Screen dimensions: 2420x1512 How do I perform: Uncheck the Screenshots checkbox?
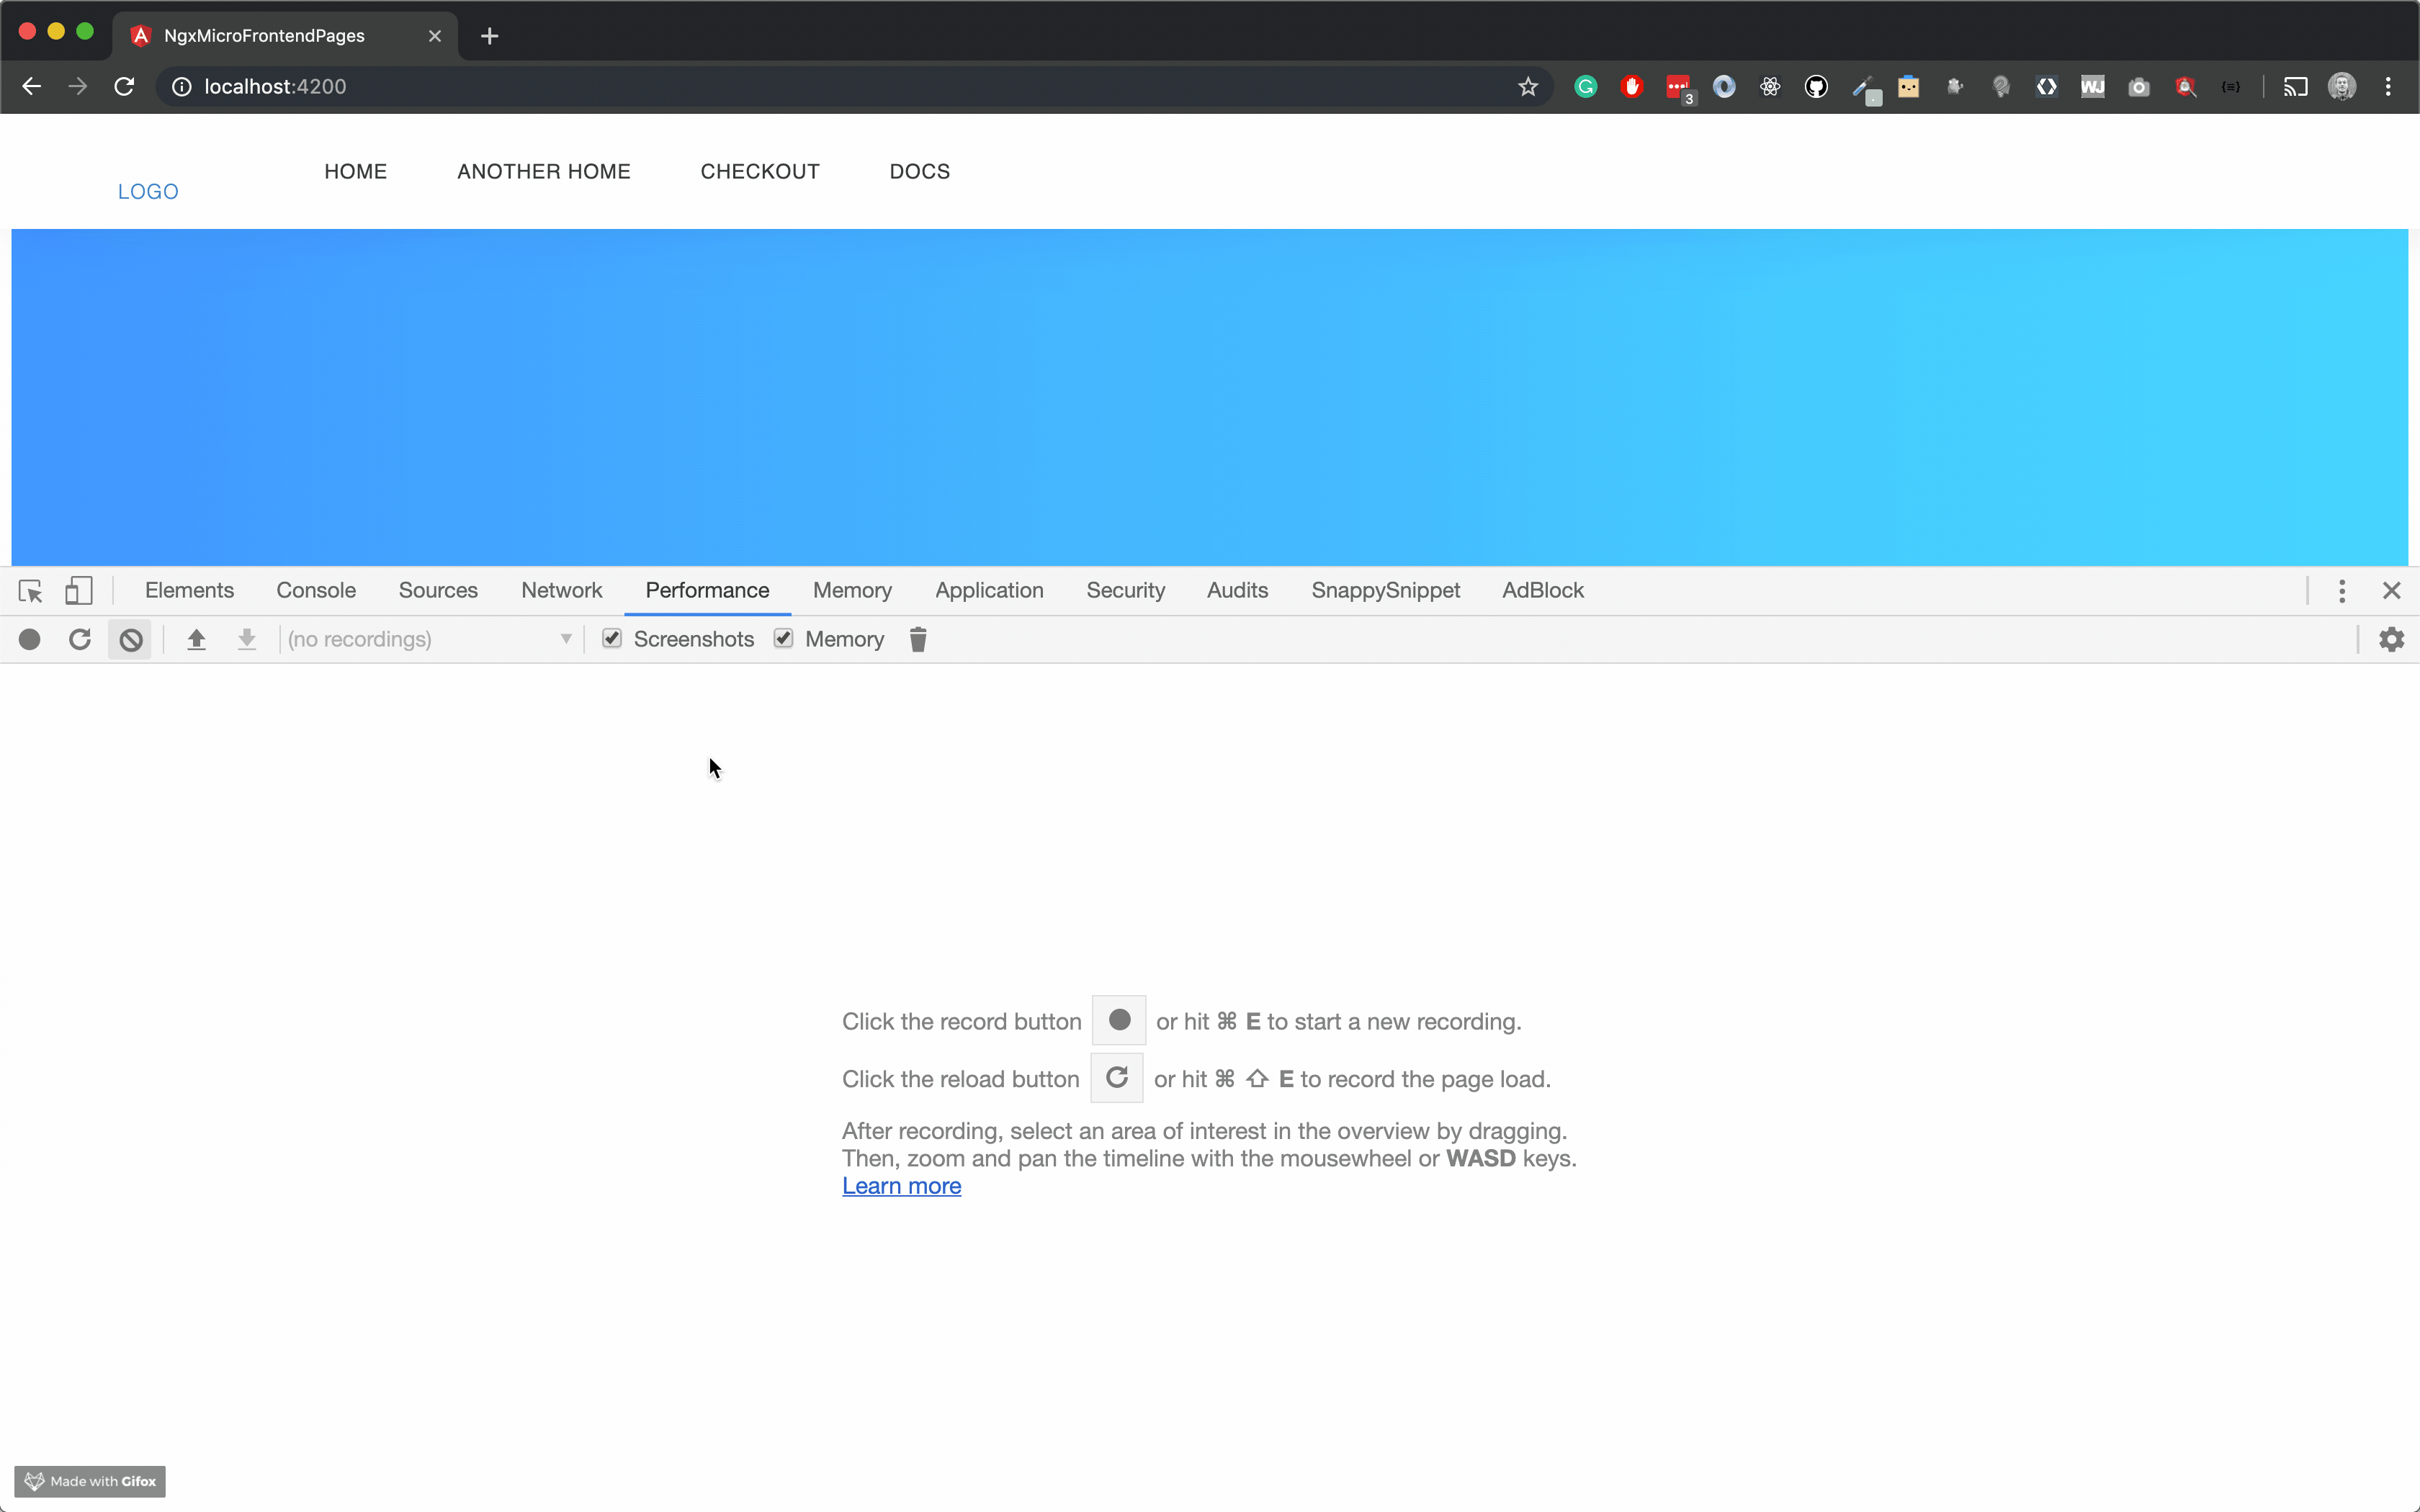[612, 638]
